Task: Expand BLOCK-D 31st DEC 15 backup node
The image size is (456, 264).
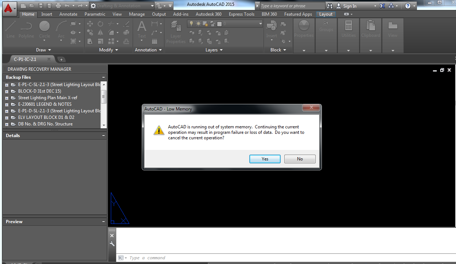Action: pos(7,92)
